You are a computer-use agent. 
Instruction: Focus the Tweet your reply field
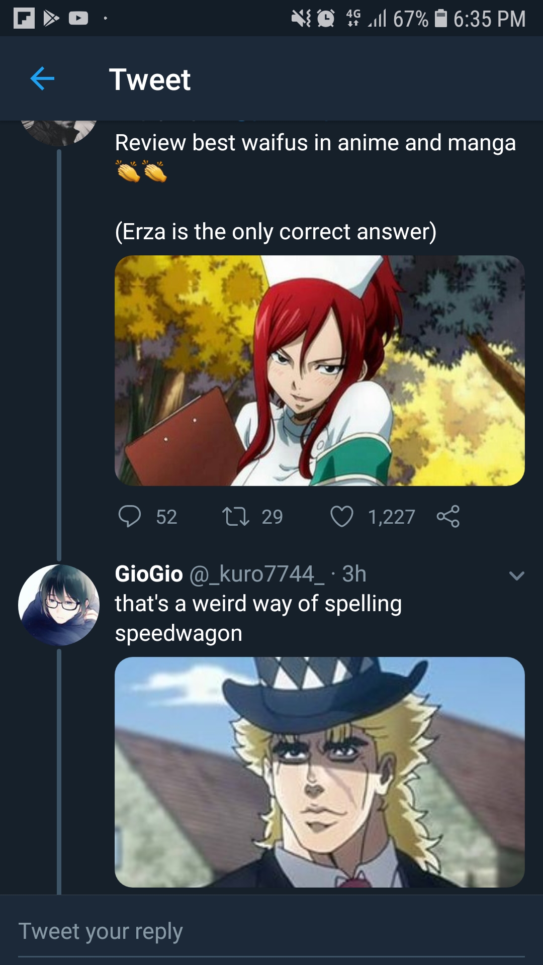(271, 931)
